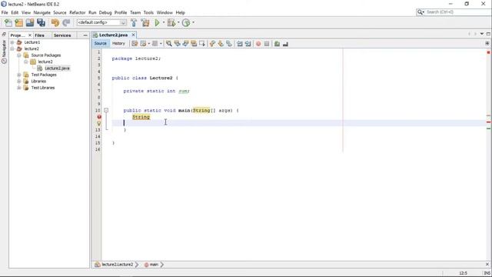
Task: Open the Refactor menu
Action: [x=77, y=12]
